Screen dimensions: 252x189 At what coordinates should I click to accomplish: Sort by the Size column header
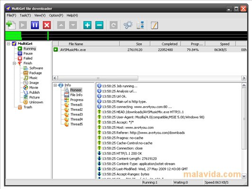tap(135, 44)
